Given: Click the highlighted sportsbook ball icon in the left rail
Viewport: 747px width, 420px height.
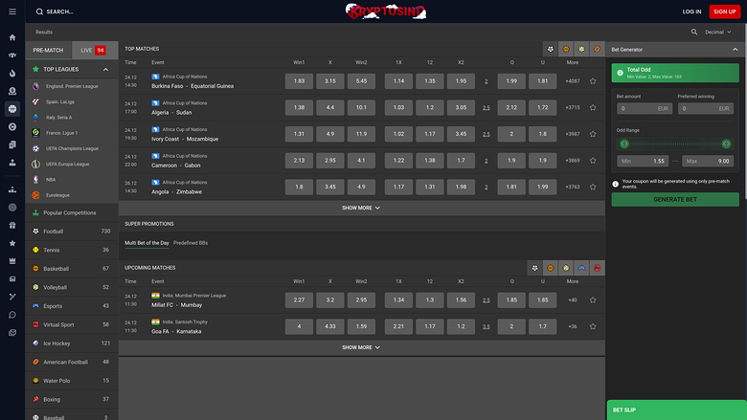Looking at the screenshot, I should click(12, 109).
